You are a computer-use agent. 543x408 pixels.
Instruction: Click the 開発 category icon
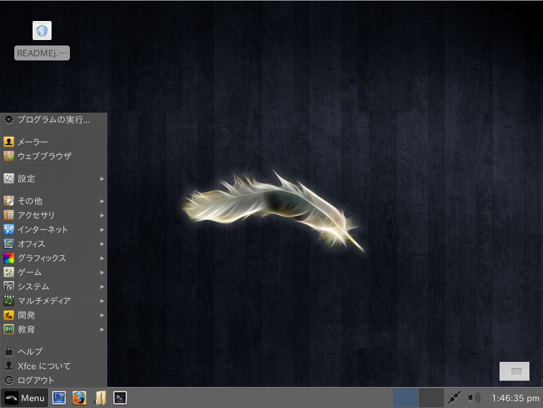click(x=9, y=315)
